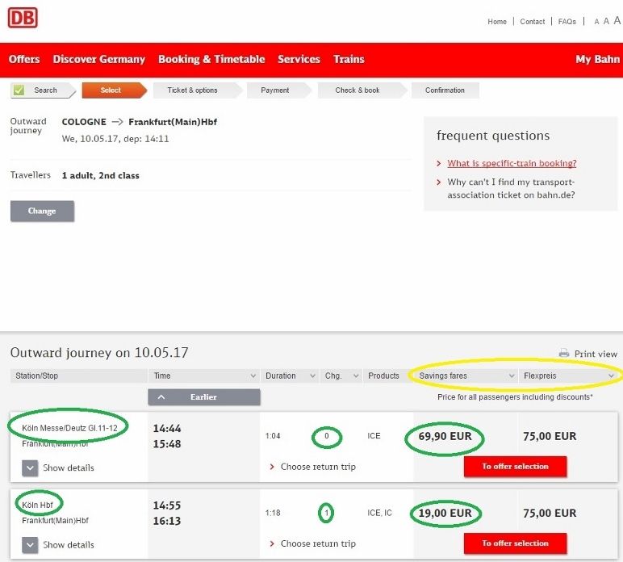Open the Home link
The image size is (623, 562).
(497, 22)
